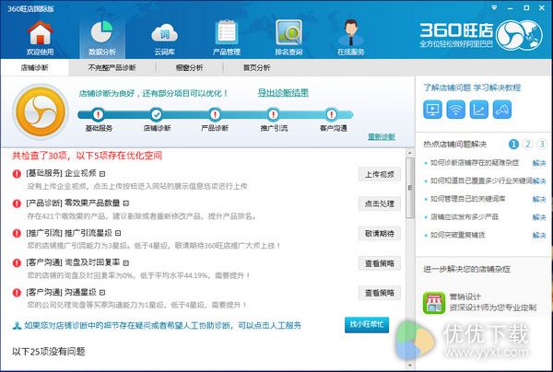The image size is (553, 372).
Task: Click 查看策略 for 沟通星级
Action: (380, 293)
